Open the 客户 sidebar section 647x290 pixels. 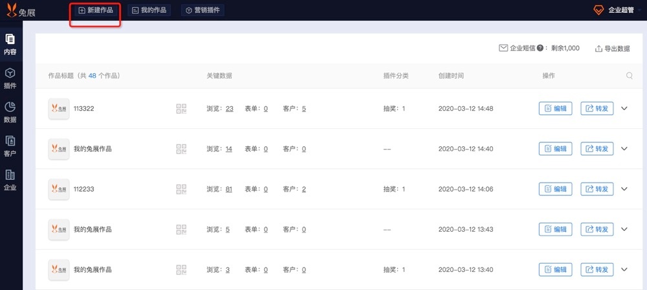click(x=10, y=146)
